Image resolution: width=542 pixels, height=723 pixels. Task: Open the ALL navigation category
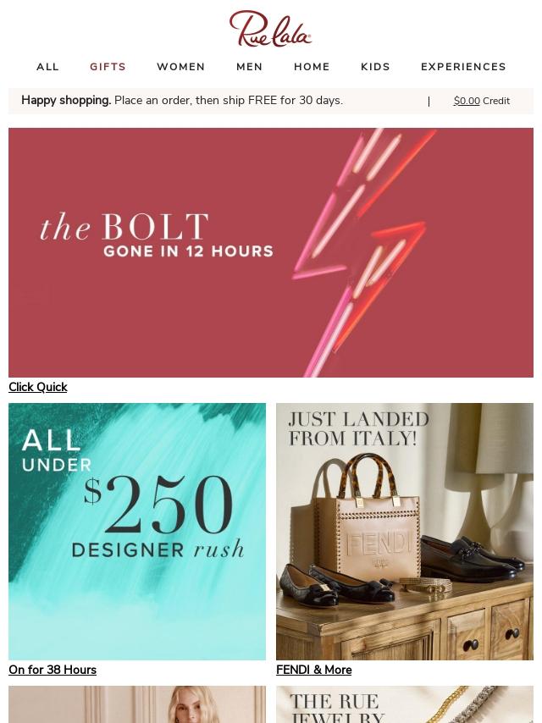point(48,67)
